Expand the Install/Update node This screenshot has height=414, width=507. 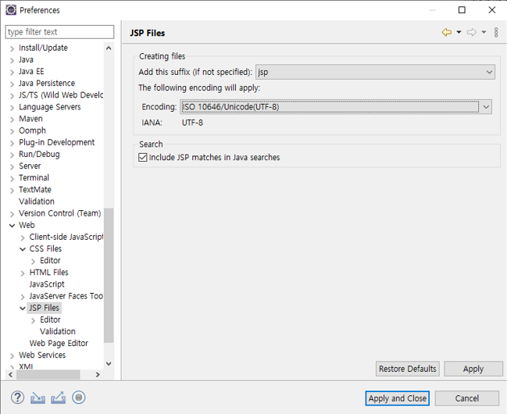(12, 48)
